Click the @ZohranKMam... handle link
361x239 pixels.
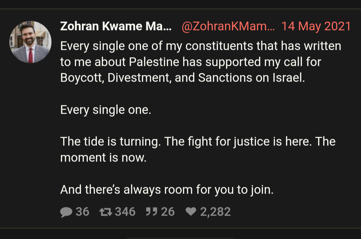point(228,26)
